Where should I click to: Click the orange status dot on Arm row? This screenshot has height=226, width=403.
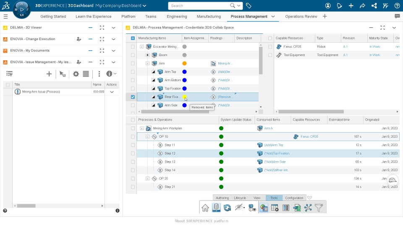tap(184, 64)
